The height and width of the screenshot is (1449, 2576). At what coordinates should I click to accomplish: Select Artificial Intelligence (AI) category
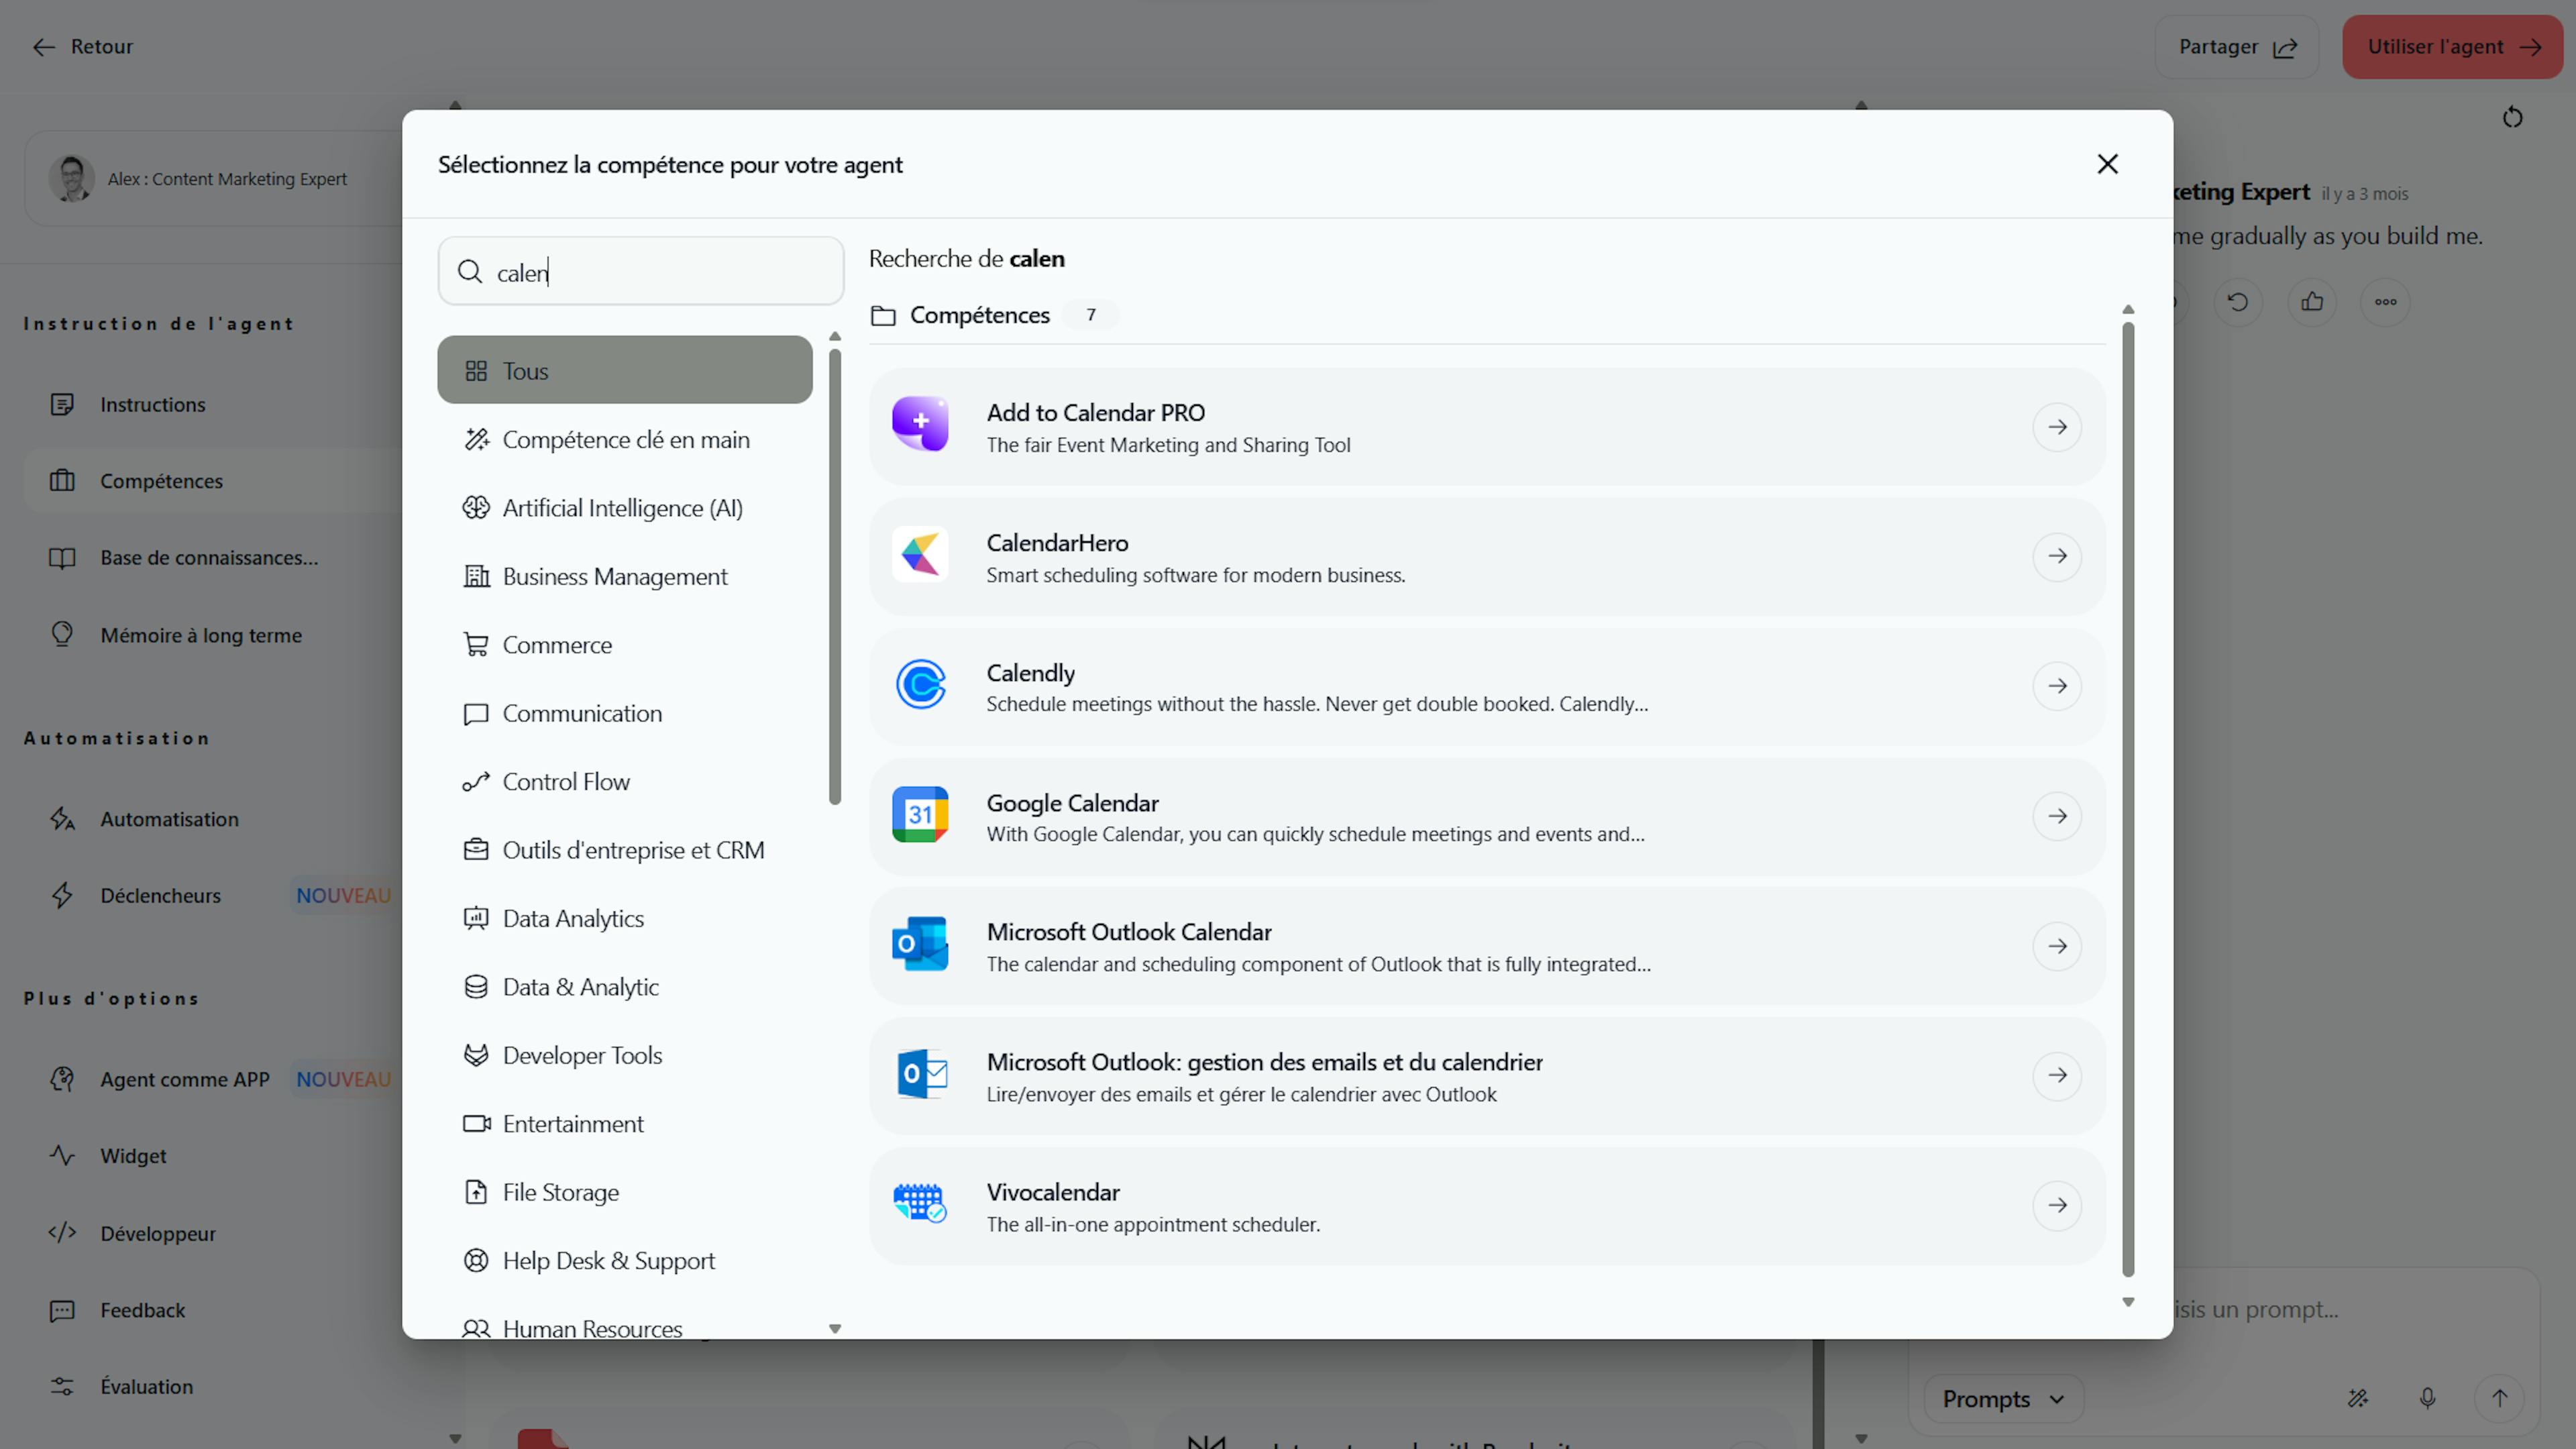coord(621,508)
